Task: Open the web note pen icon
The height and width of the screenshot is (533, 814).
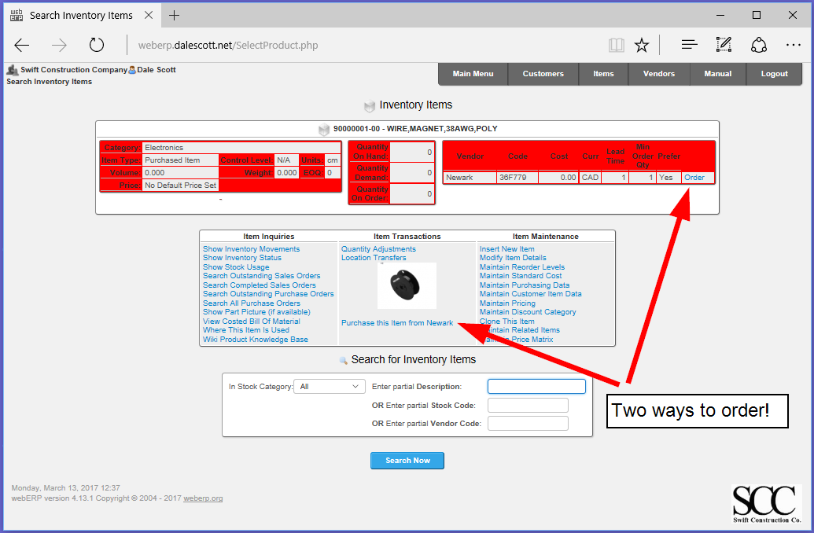Action: (x=724, y=45)
